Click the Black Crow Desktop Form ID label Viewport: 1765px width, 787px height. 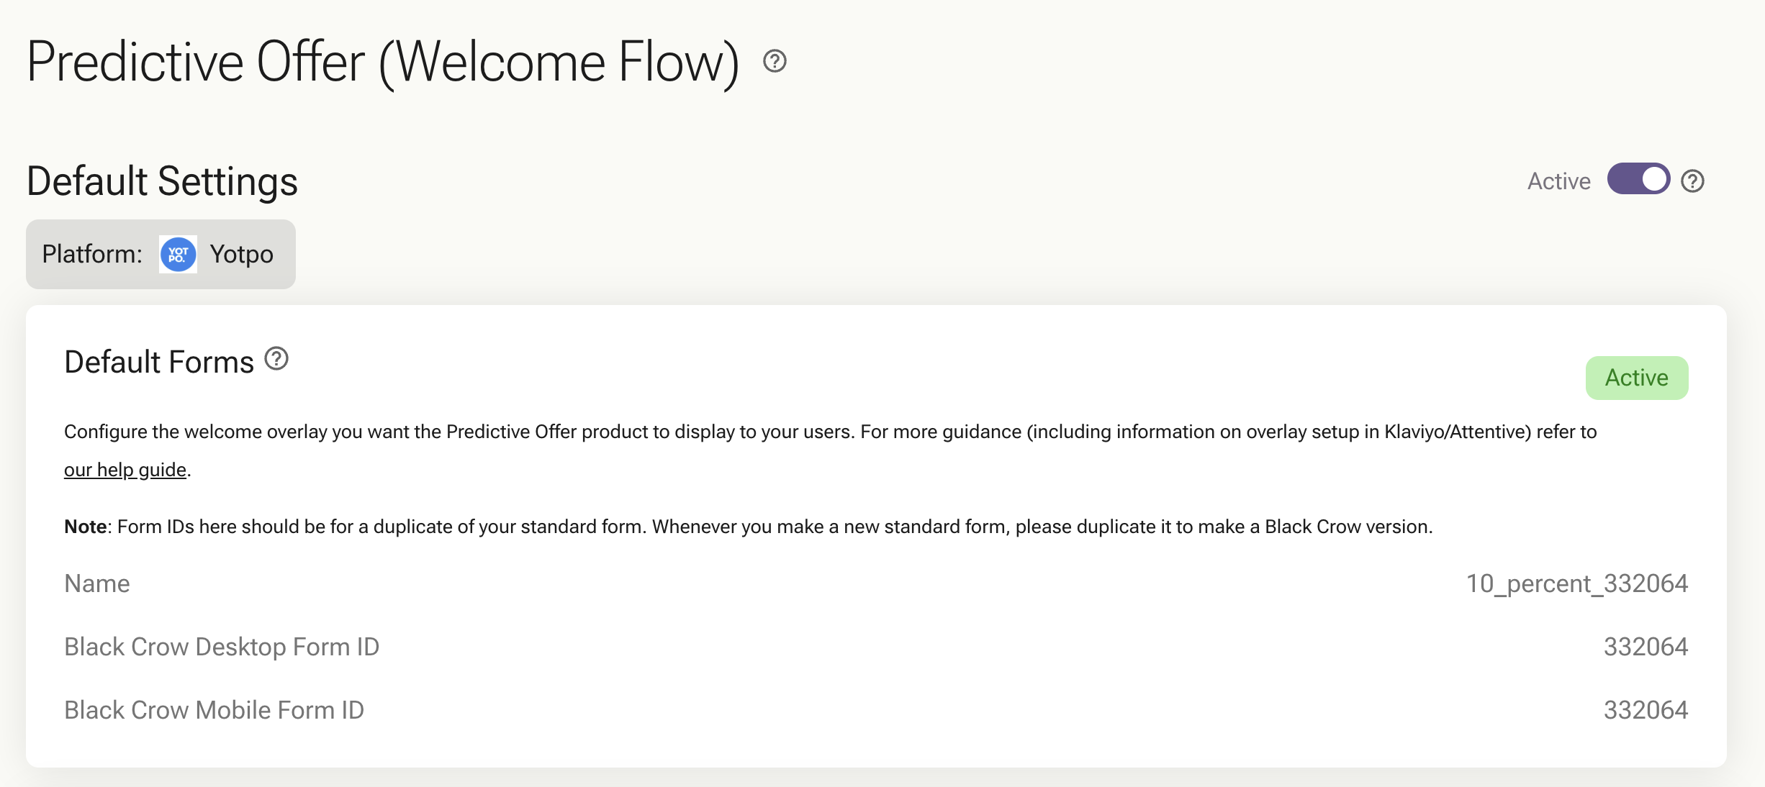point(222,647)
